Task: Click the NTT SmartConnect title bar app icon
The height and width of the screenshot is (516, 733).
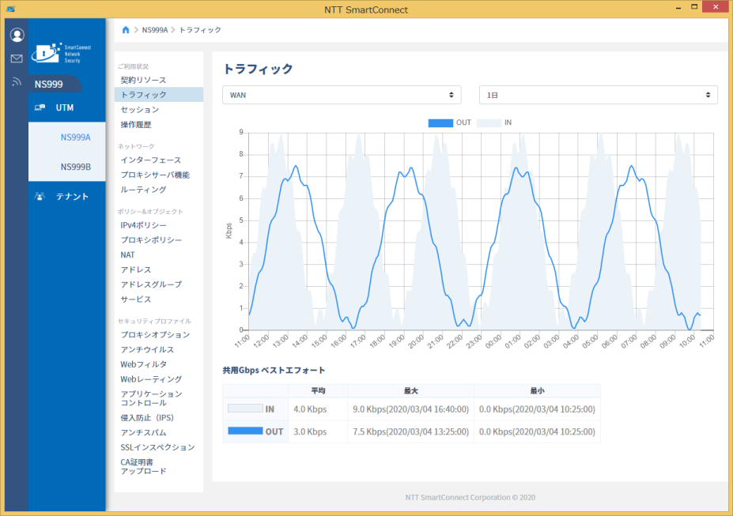Action: (11, 9)
